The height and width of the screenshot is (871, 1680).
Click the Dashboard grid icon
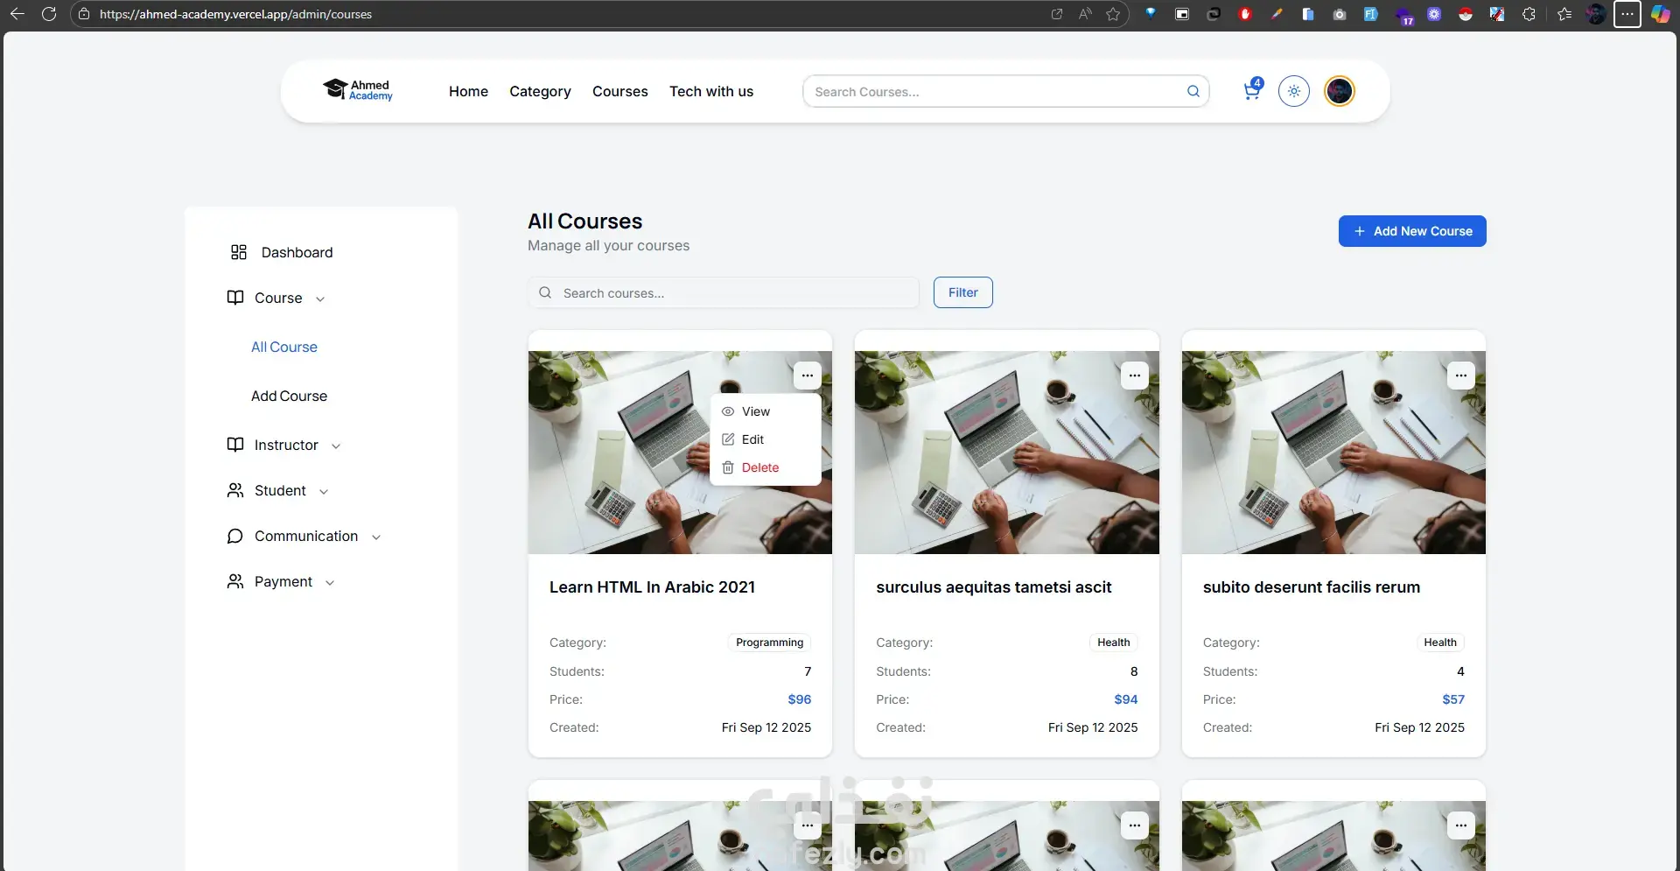tap(238, 252)
